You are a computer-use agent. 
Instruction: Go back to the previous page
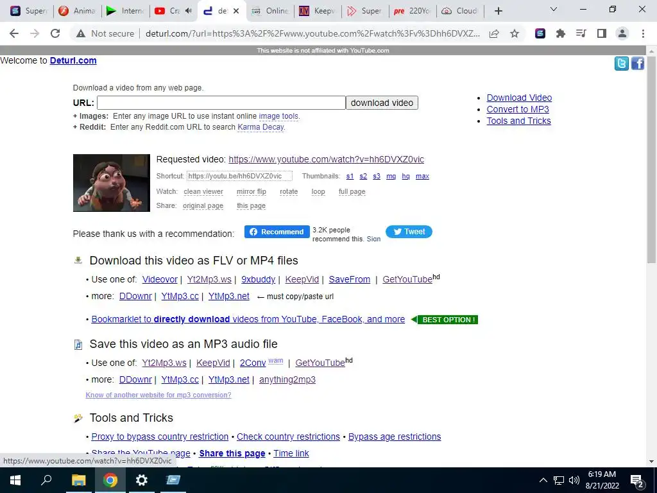click(14, 33)
